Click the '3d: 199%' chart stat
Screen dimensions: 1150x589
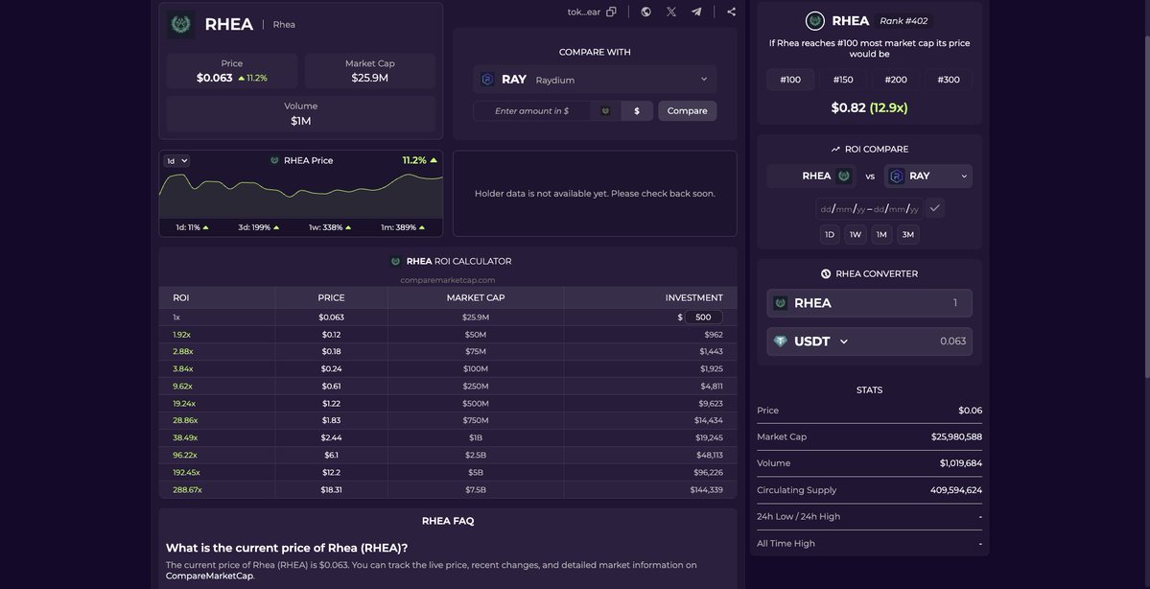pos(259,227)
